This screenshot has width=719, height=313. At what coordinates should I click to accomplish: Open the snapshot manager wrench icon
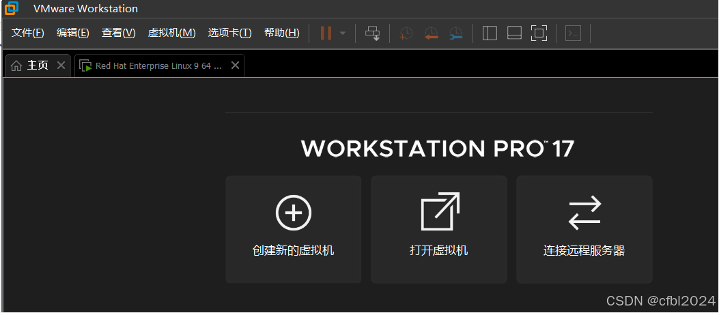(456, 33)
